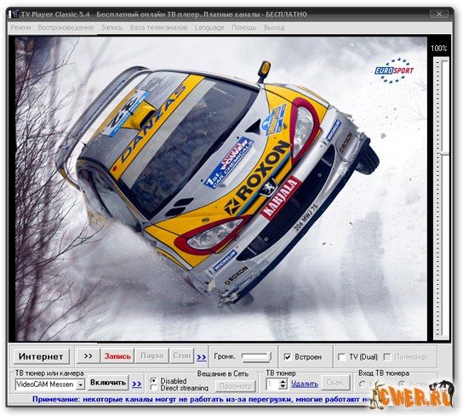Viewport: 463px width, 416px height.
Task: Select the Disabled radio button
Action: pos(153,380)
